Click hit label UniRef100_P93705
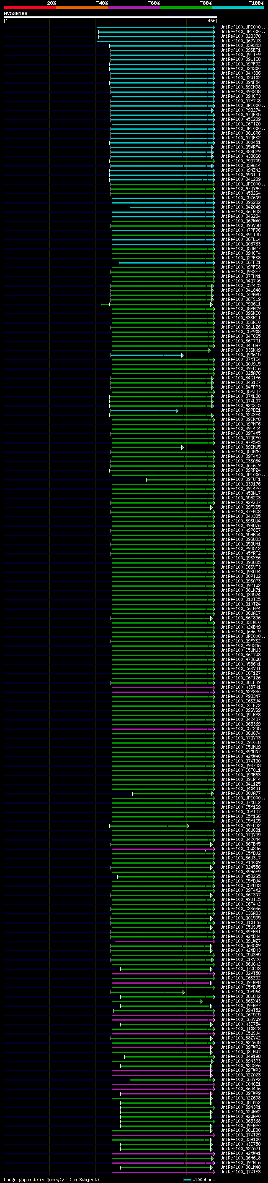 (x=240, y=161)
